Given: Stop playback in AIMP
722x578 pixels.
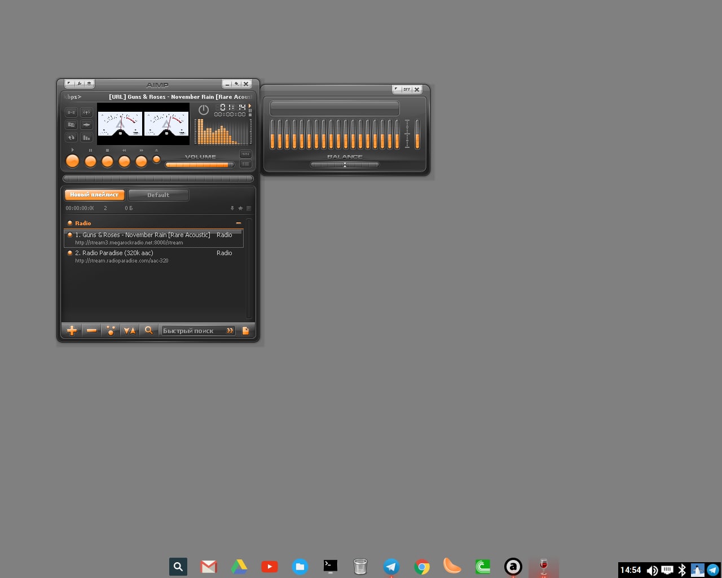Looking at the screenshot, I should (107, 161).
